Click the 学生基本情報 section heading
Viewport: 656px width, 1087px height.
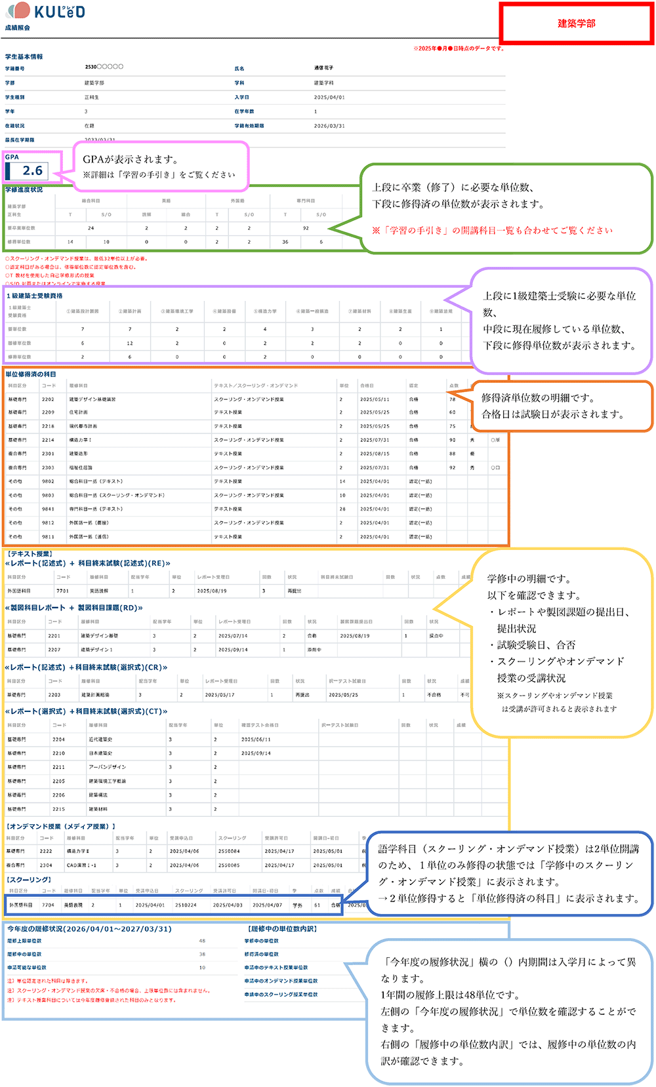point(24,56)
